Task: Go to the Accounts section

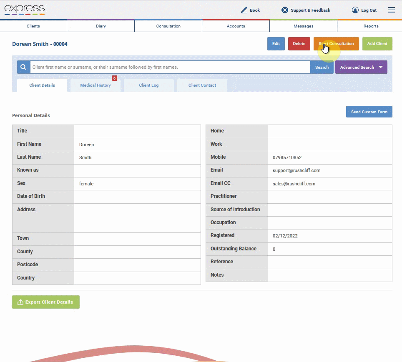Action: (236, 26)
